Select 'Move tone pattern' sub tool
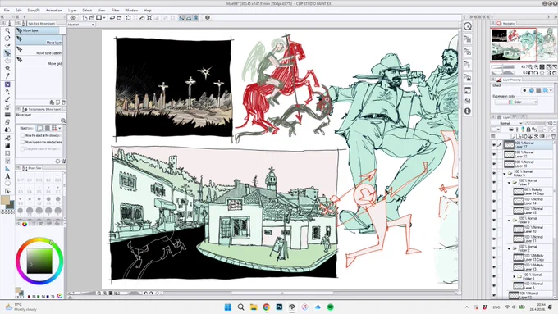 pyautogui.click(x=39, y=51)
